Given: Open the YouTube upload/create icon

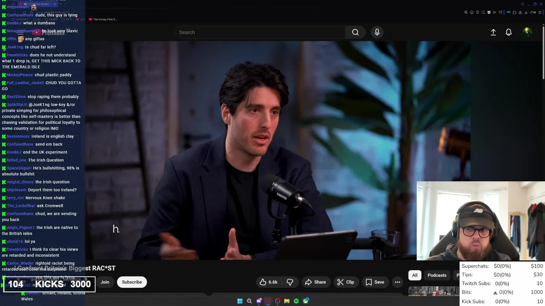Looking at the screenshot, I should (x=493, y=32).
